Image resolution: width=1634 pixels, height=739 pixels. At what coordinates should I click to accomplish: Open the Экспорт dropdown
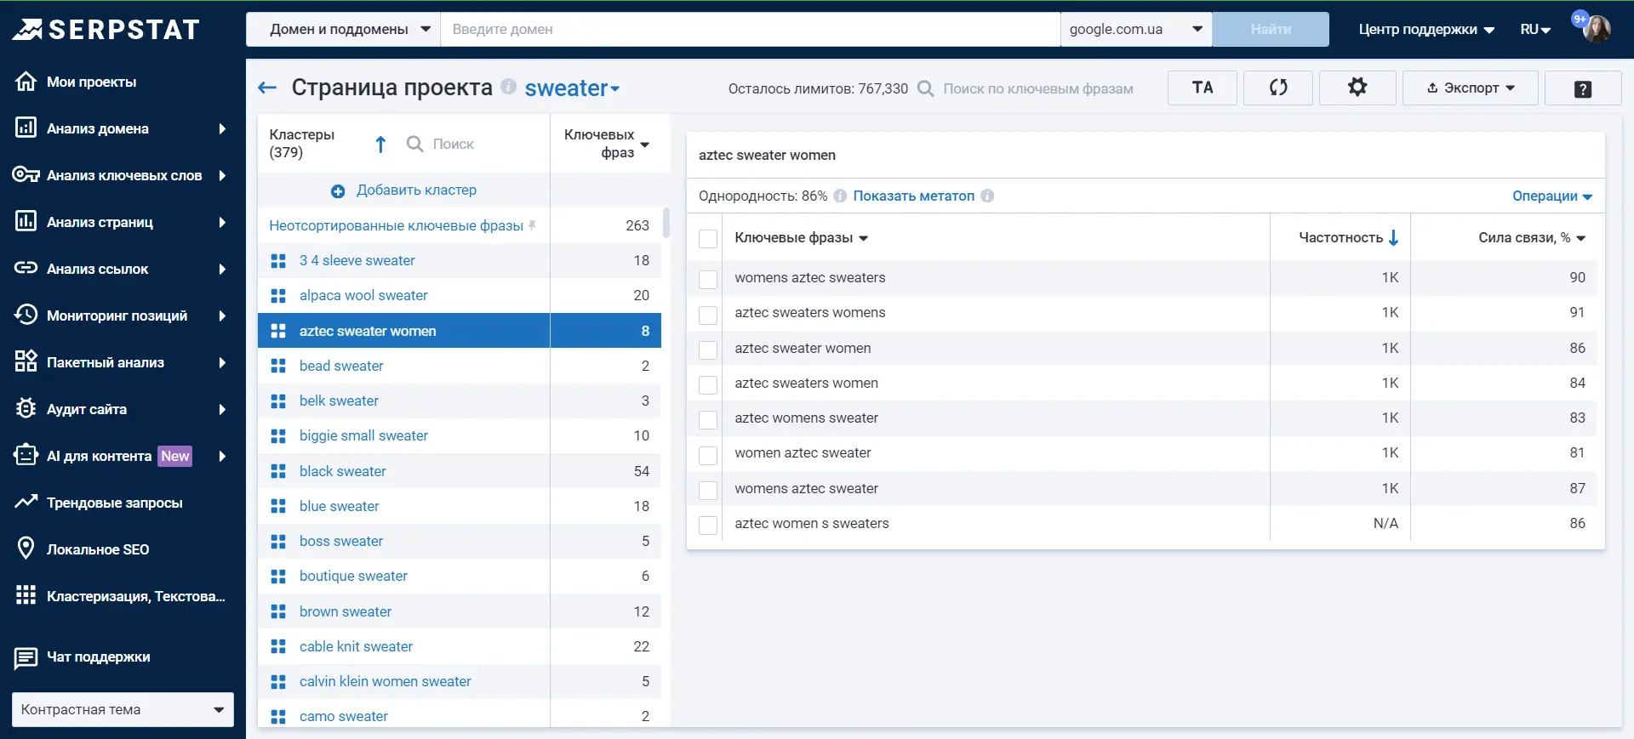click(1470, 88)
